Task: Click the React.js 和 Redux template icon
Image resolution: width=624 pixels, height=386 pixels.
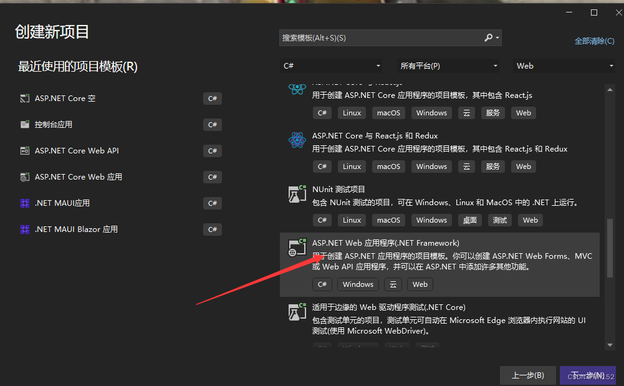Action: (x=297, y=140)
